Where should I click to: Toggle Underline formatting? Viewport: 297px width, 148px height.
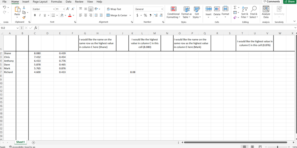point(45,15)
